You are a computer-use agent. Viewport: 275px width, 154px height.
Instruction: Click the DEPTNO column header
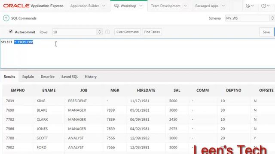click(x=234, y=90)
